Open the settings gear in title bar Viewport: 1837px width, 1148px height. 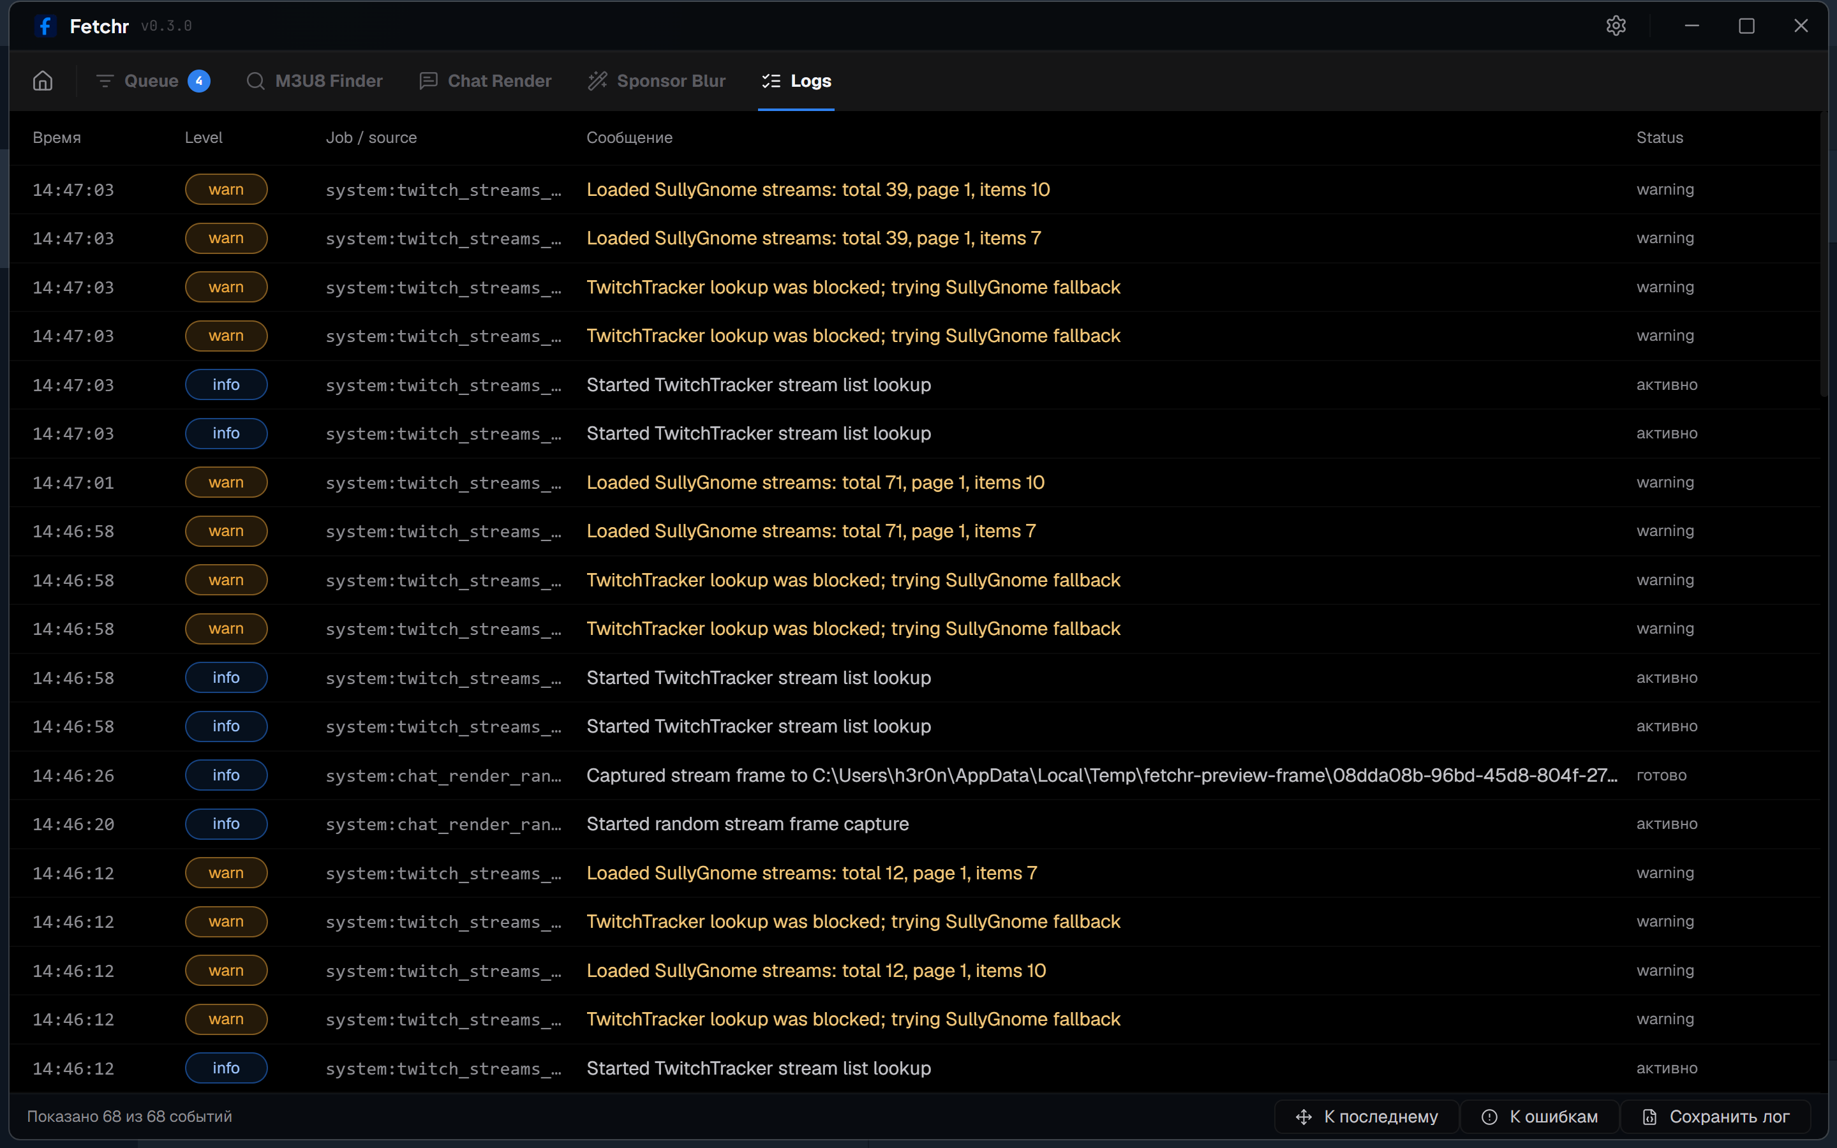[x=1616, y=26]
